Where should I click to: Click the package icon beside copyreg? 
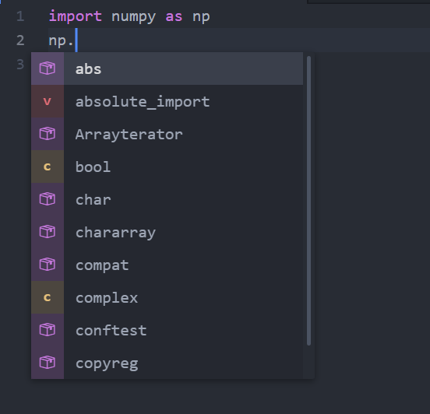(x=48, y=363)
